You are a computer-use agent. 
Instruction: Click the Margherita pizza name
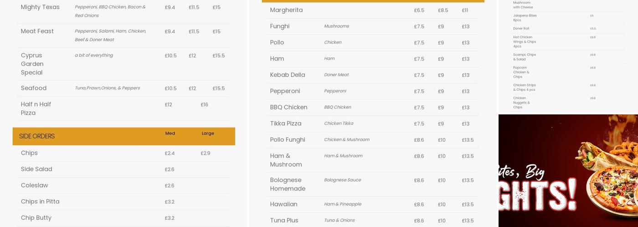(286, 10)
